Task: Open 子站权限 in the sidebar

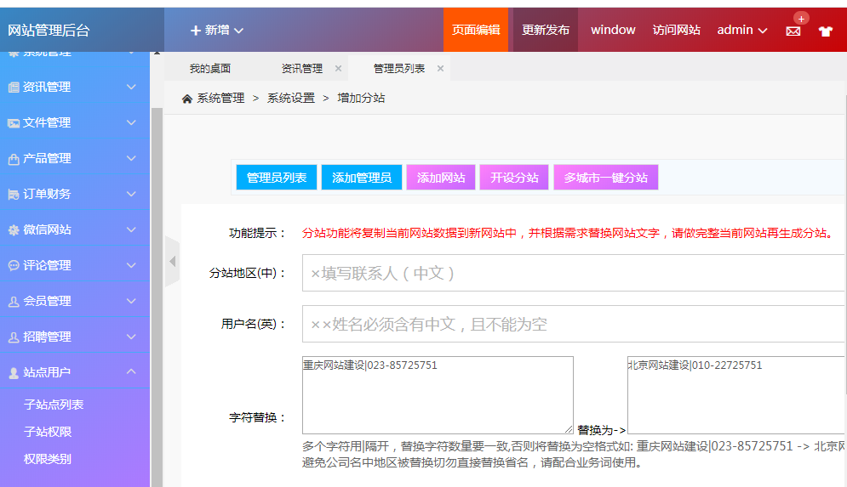Action: pos(48,432)
